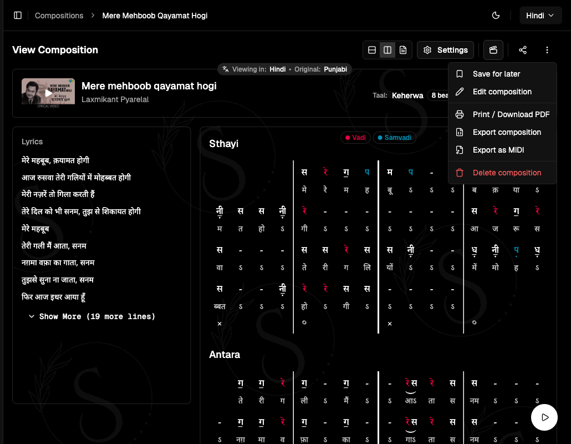This screenshot has width=571, height=444.
Task: Toggle the Samvadi highlight badge
Action: pyautogui.click(x=395, y=138)
